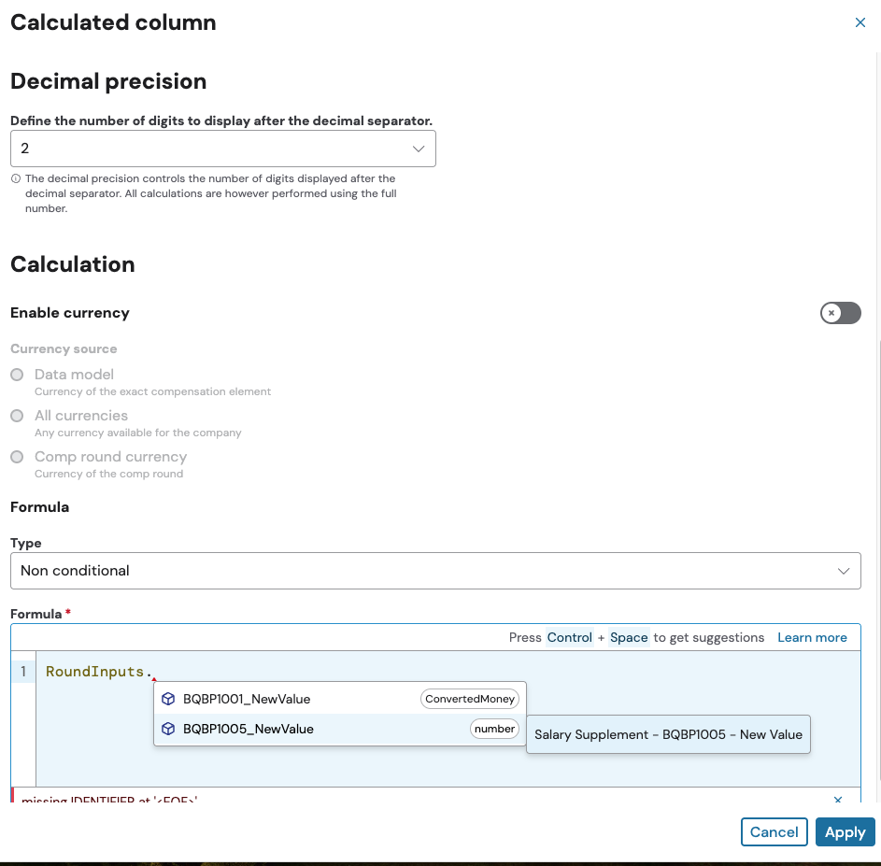Open the decimal precision dropdown
881x866 pixels.
(x=222, y=149)
